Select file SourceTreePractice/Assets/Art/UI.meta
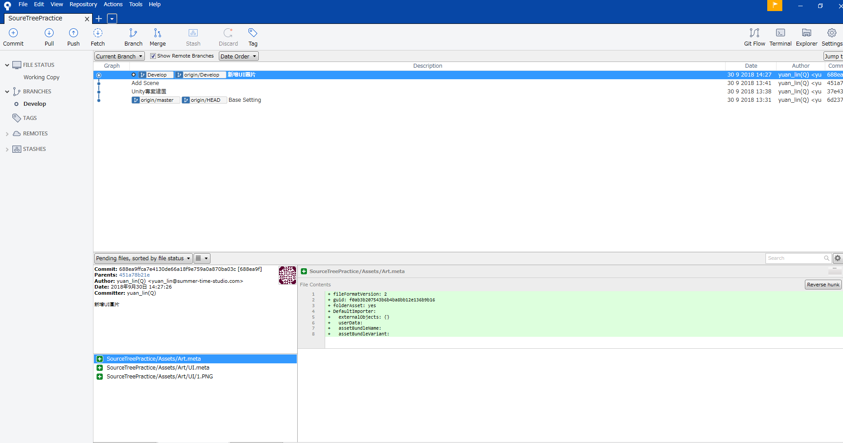This screenshot has width=843, height=443. click(195, 368)
